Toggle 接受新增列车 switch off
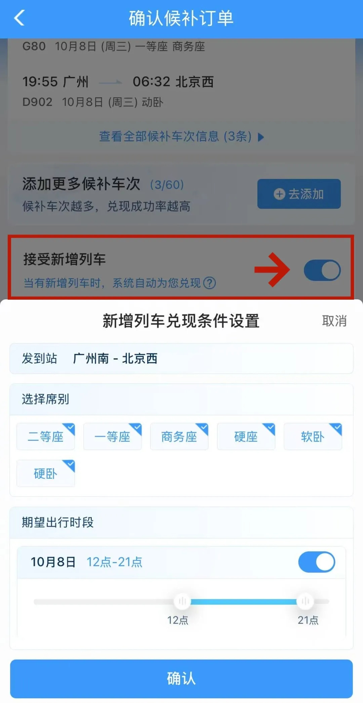The image size is (363, 703). click(322, 270)
